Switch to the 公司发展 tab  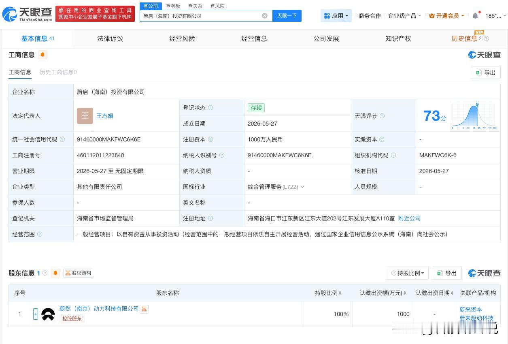click(x=326, y=38)
